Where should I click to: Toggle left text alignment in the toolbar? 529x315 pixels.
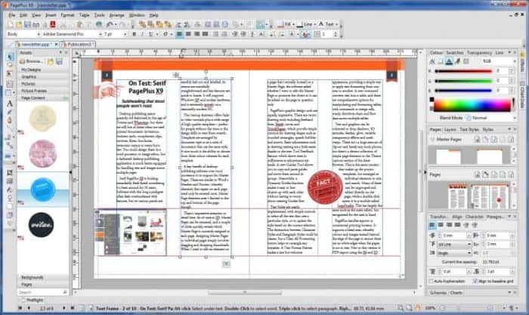(180, 34)
